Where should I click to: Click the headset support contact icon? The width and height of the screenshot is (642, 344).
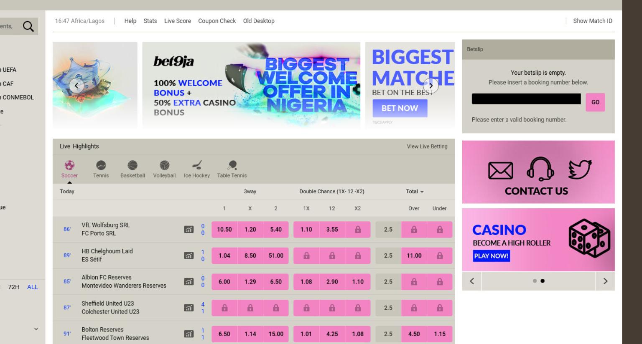[540, 169]
